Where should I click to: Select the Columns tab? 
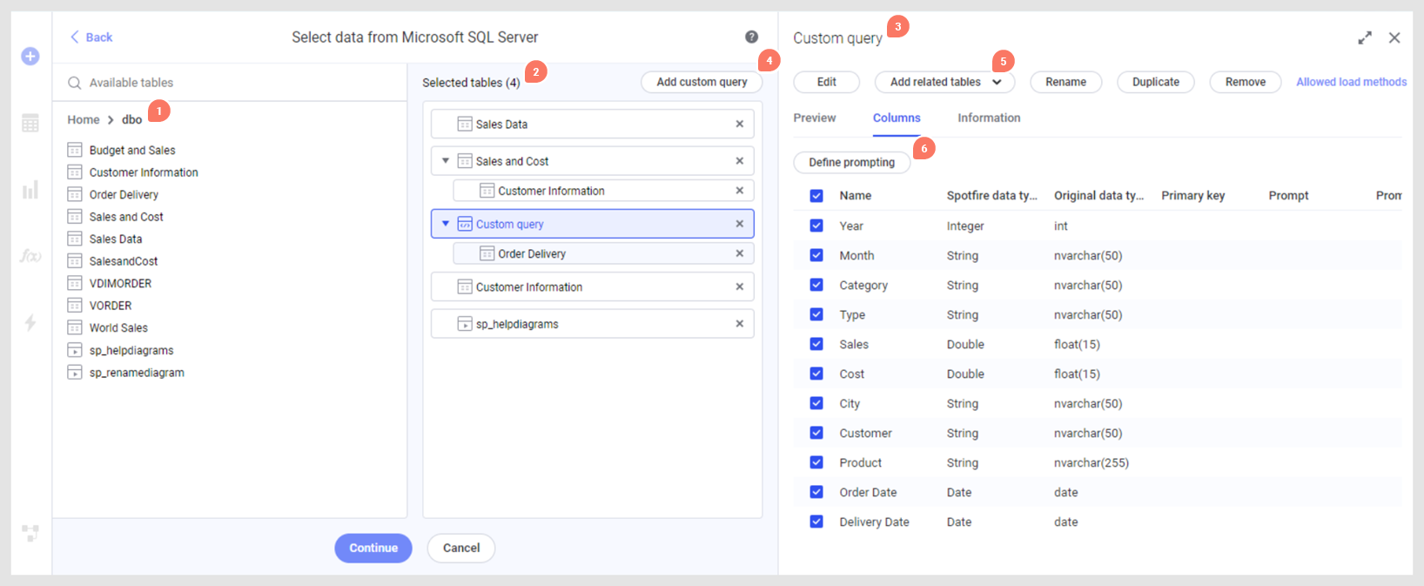[897, 118]
